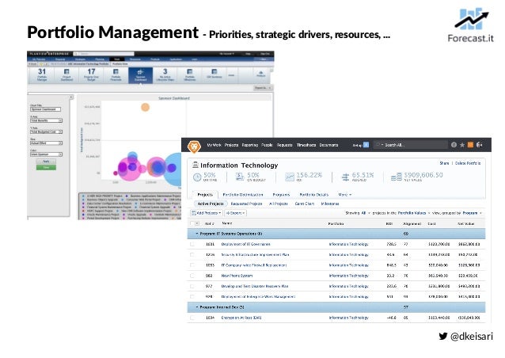Click the On Budget money icon
505x358 pixels.
[240, 177]
